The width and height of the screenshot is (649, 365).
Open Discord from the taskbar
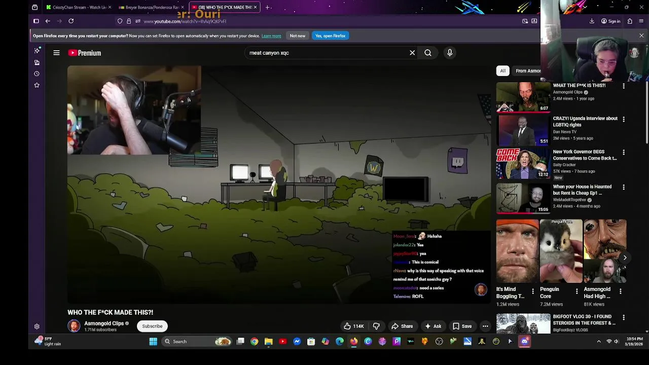524,342
